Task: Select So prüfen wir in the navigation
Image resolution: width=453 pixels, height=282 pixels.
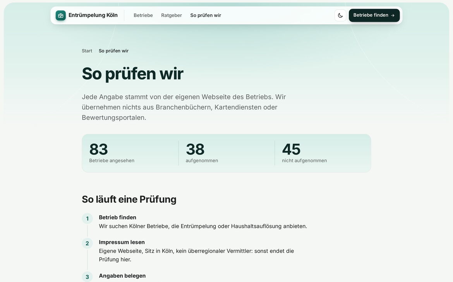Action: click(206, 15)
